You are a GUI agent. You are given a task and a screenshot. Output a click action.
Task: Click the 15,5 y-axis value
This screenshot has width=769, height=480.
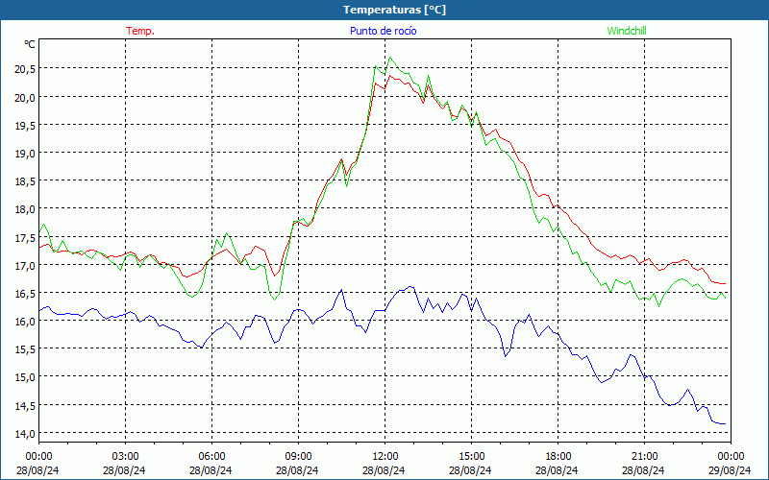pos(25,349)
